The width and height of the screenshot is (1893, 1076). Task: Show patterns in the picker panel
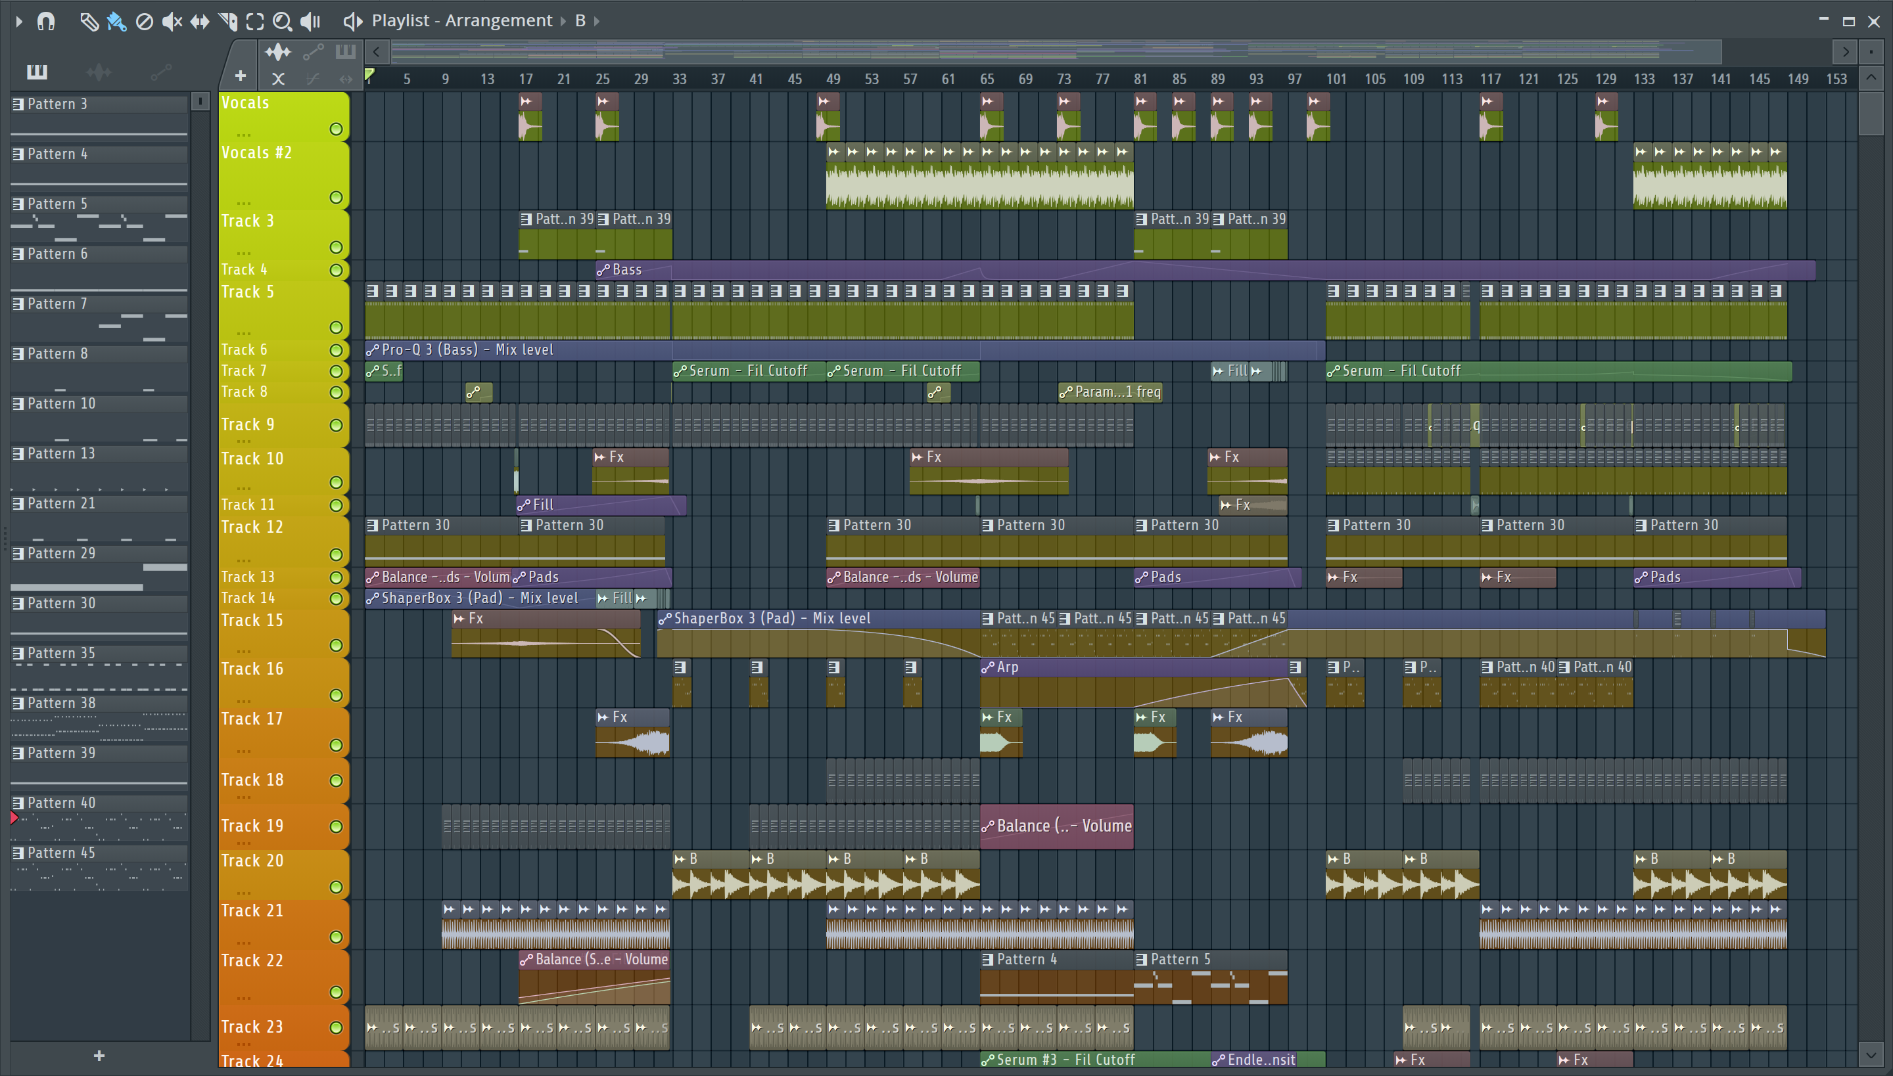click(x=37, y=72)
